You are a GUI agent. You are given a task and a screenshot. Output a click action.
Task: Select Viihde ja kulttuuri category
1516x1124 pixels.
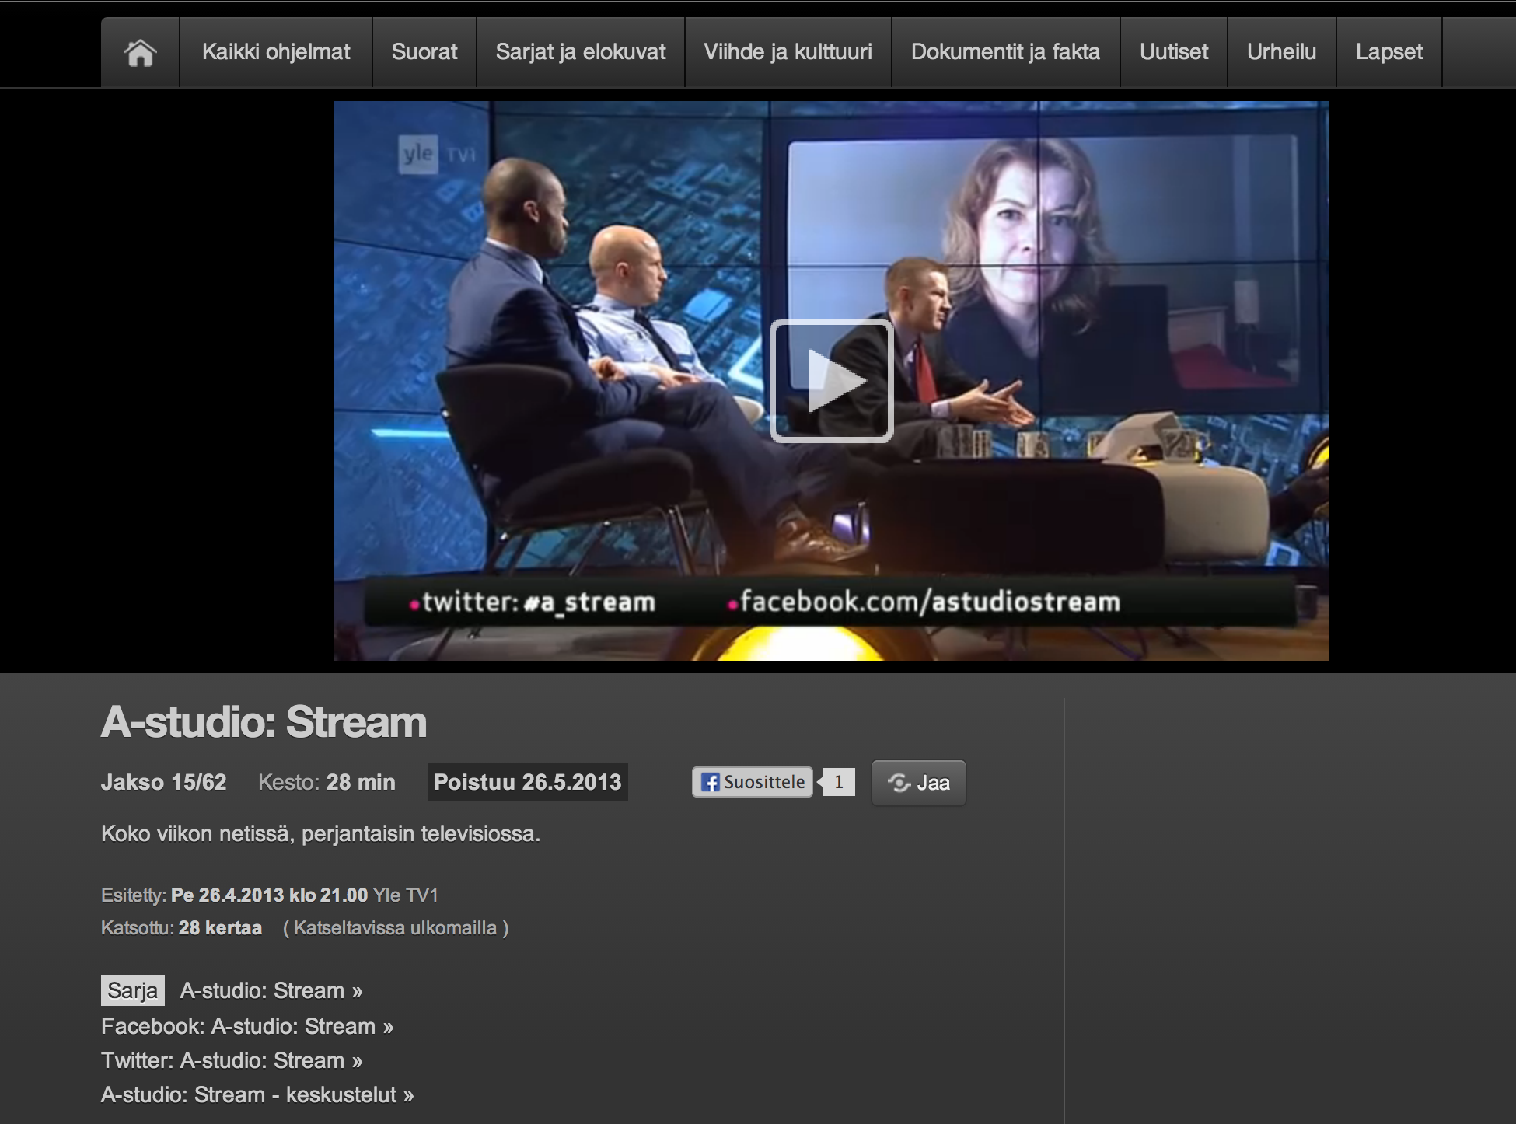coord(788,52)
